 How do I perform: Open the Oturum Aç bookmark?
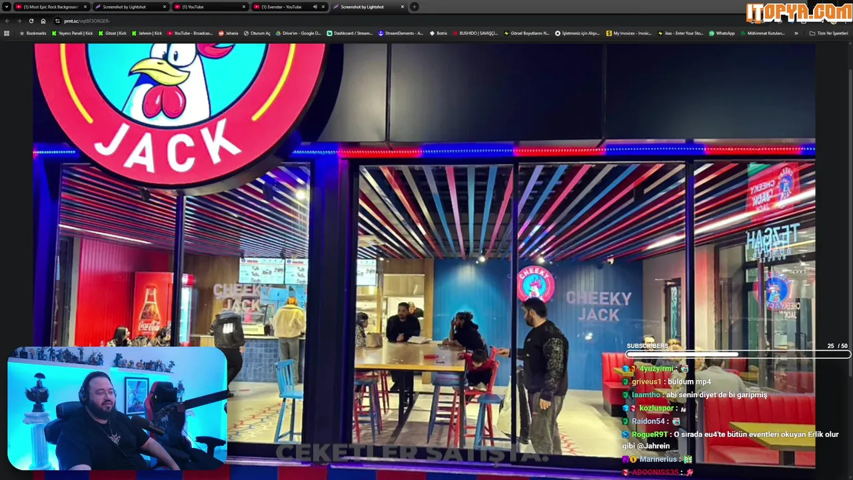coord(257,33)
